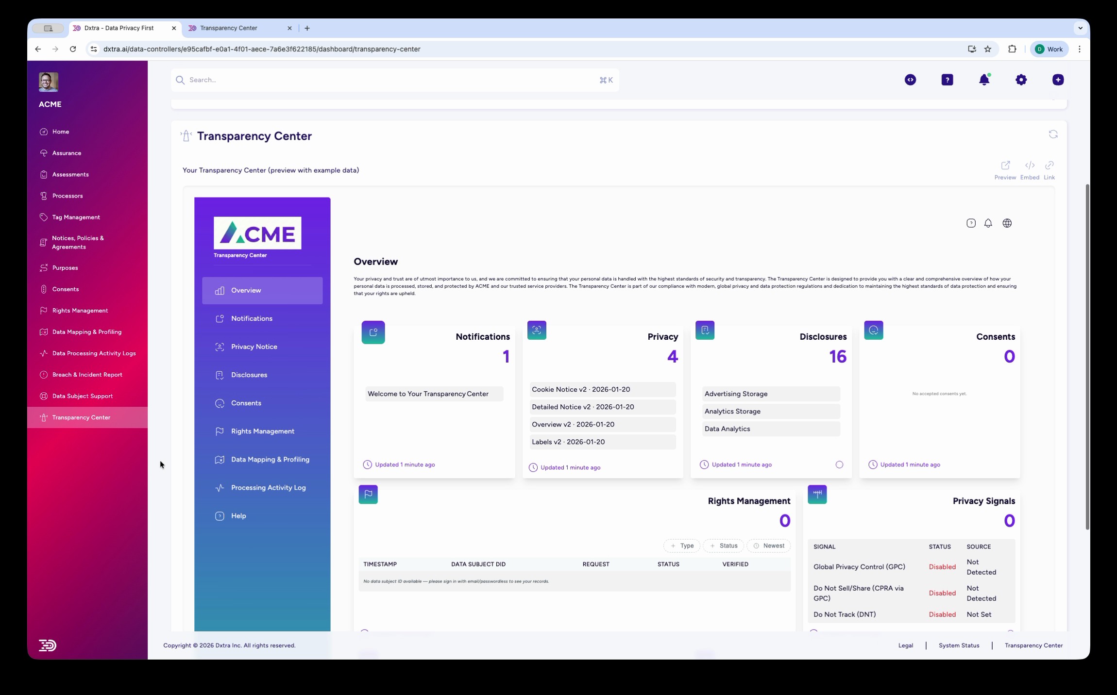Viewport: 1117px width, 695px height.
Task: Change sorting with the Newest selector
Action: (769, 546)
